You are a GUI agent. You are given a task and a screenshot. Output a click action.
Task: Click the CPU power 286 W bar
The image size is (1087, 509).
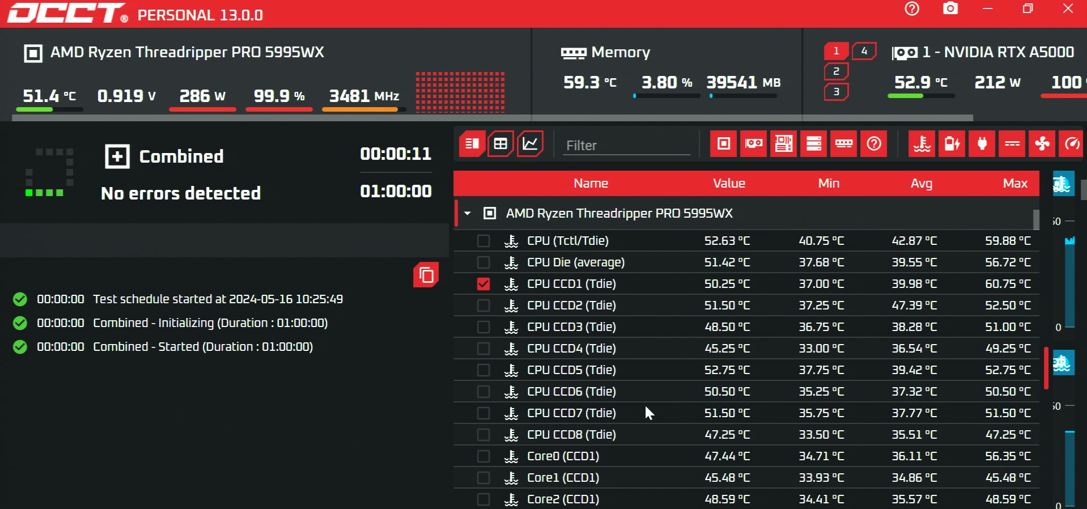(x=202, y=109)
